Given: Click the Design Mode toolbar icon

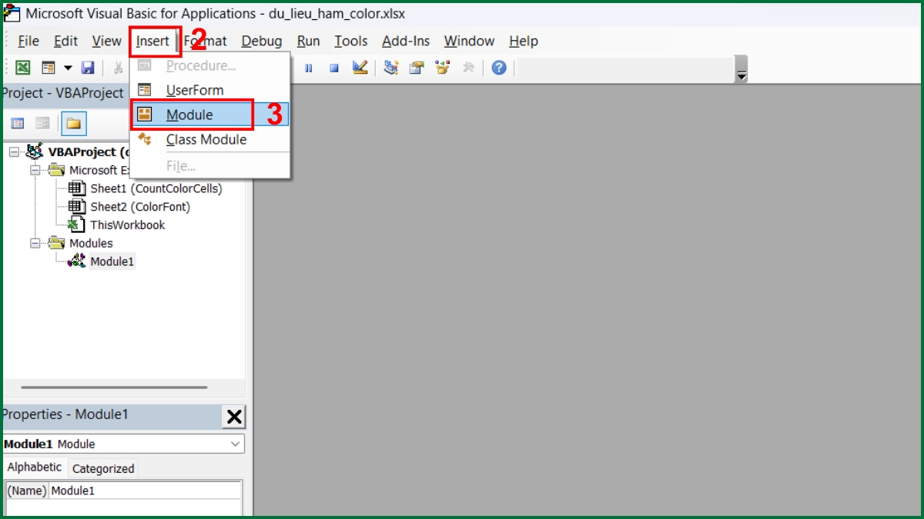Looking at the screenshot, I should click(360, 68).
